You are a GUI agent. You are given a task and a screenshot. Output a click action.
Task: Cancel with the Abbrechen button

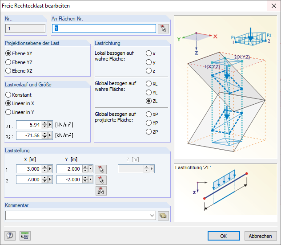[x=261, y=236]
